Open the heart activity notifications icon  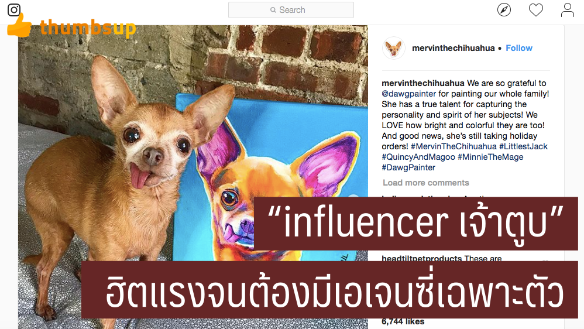(x=536, y=10)
